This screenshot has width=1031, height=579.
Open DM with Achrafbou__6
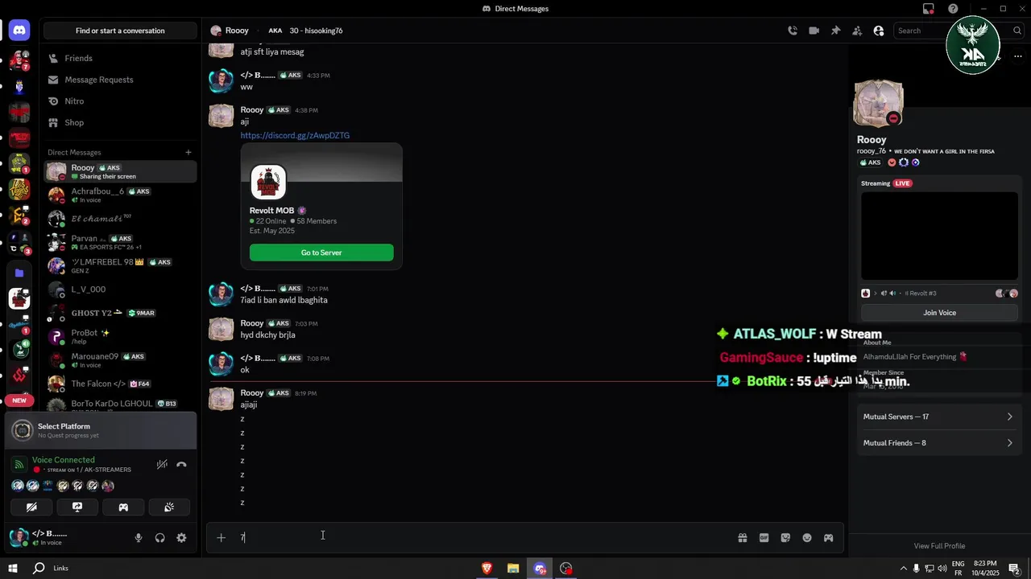click(x=120, y=195)
